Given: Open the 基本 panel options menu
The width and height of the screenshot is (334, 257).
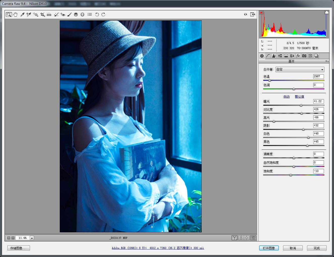Looking at the screenshot, I should pyautogui.click(x=327, y=61).
